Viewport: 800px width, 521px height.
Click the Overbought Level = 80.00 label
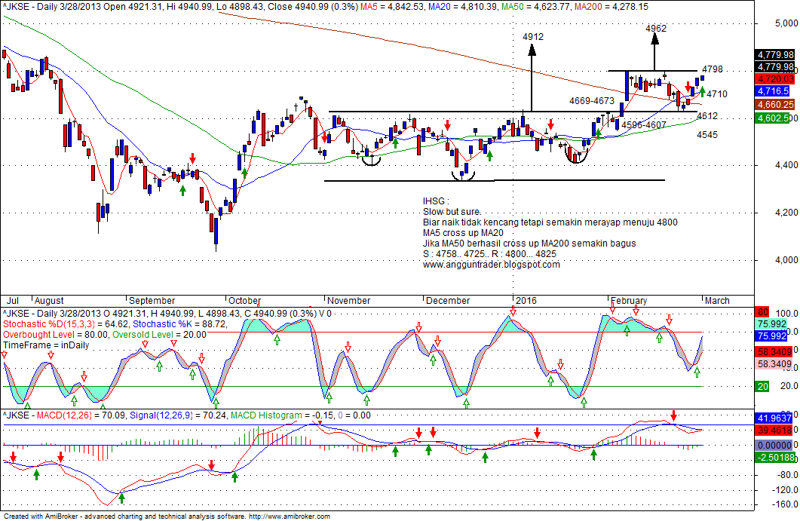(55, 335)
